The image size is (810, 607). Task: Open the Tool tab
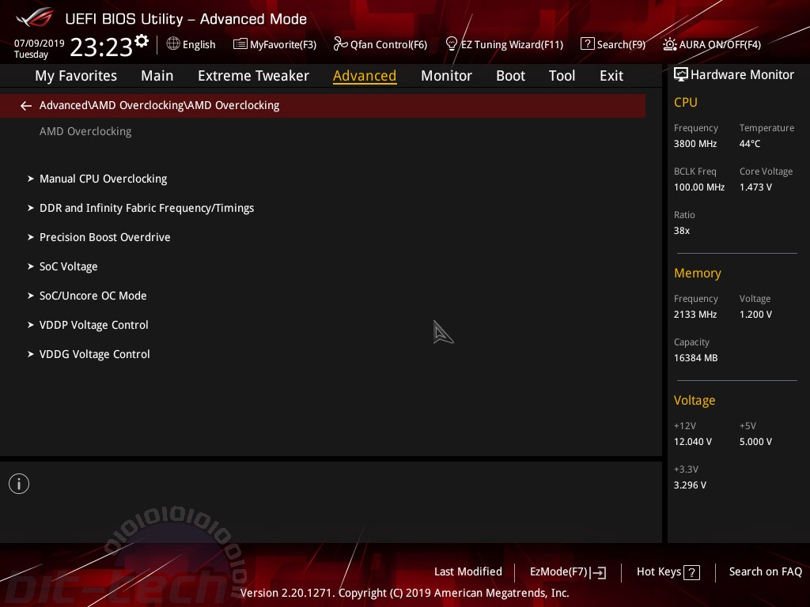pos(562,76)
